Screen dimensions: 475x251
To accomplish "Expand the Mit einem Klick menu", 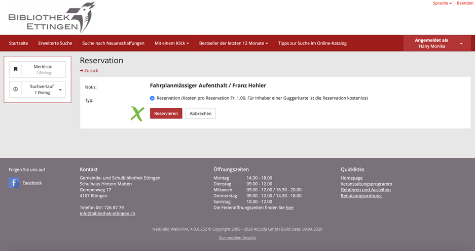I will click(x=171, y=44).
